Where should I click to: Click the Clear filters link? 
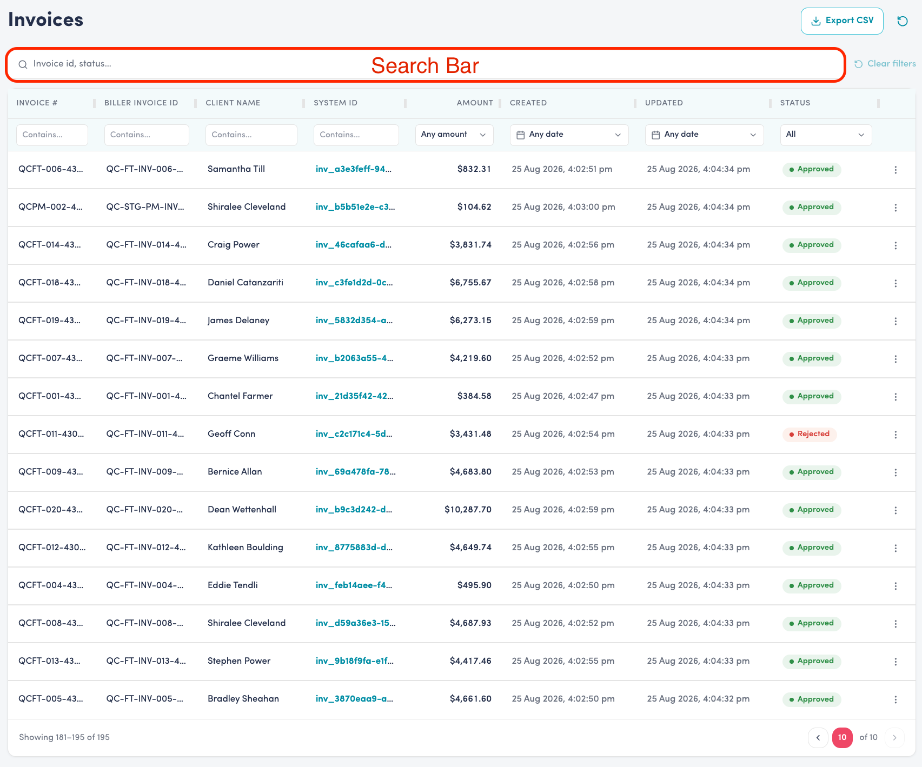tap(885, 64)
